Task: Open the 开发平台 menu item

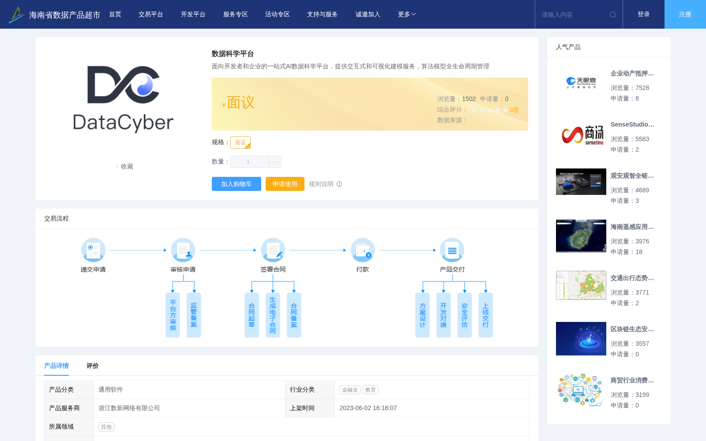Action: (193, 15)
